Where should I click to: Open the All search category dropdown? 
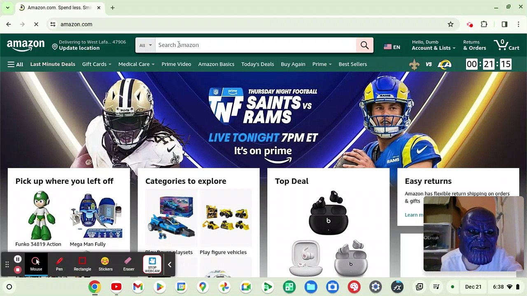click(145, 45)
